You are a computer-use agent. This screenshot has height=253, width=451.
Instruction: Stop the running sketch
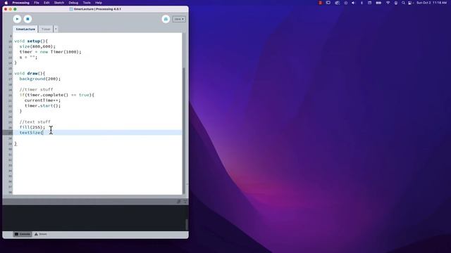pos(27,19)
